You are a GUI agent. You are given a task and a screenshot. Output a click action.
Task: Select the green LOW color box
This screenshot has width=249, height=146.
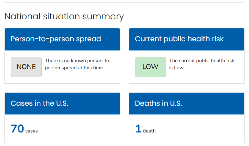(150, 67)
